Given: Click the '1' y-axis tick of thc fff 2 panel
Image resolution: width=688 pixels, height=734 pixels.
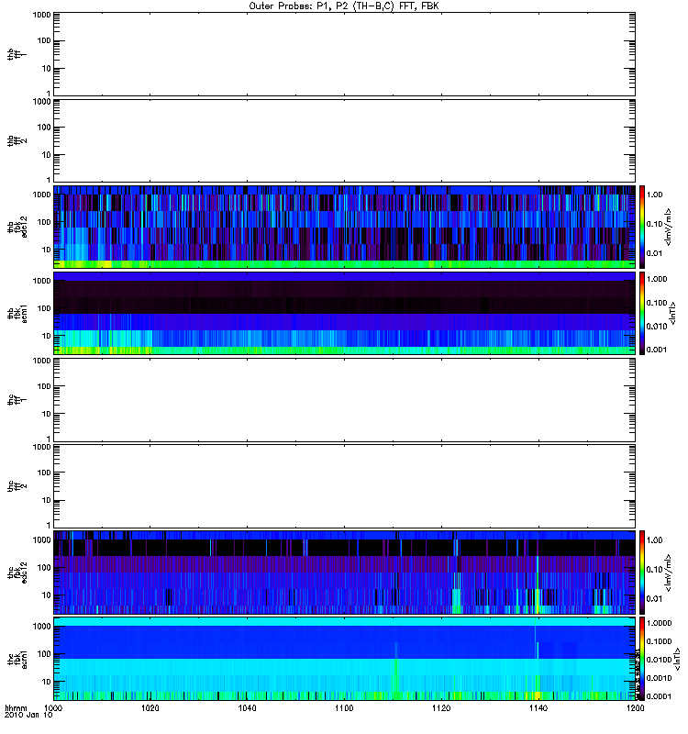Looking at the screenshot, I should 49,525.
